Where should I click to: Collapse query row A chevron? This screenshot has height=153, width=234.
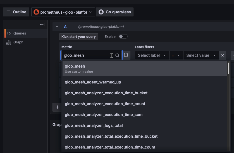[57, 27]
